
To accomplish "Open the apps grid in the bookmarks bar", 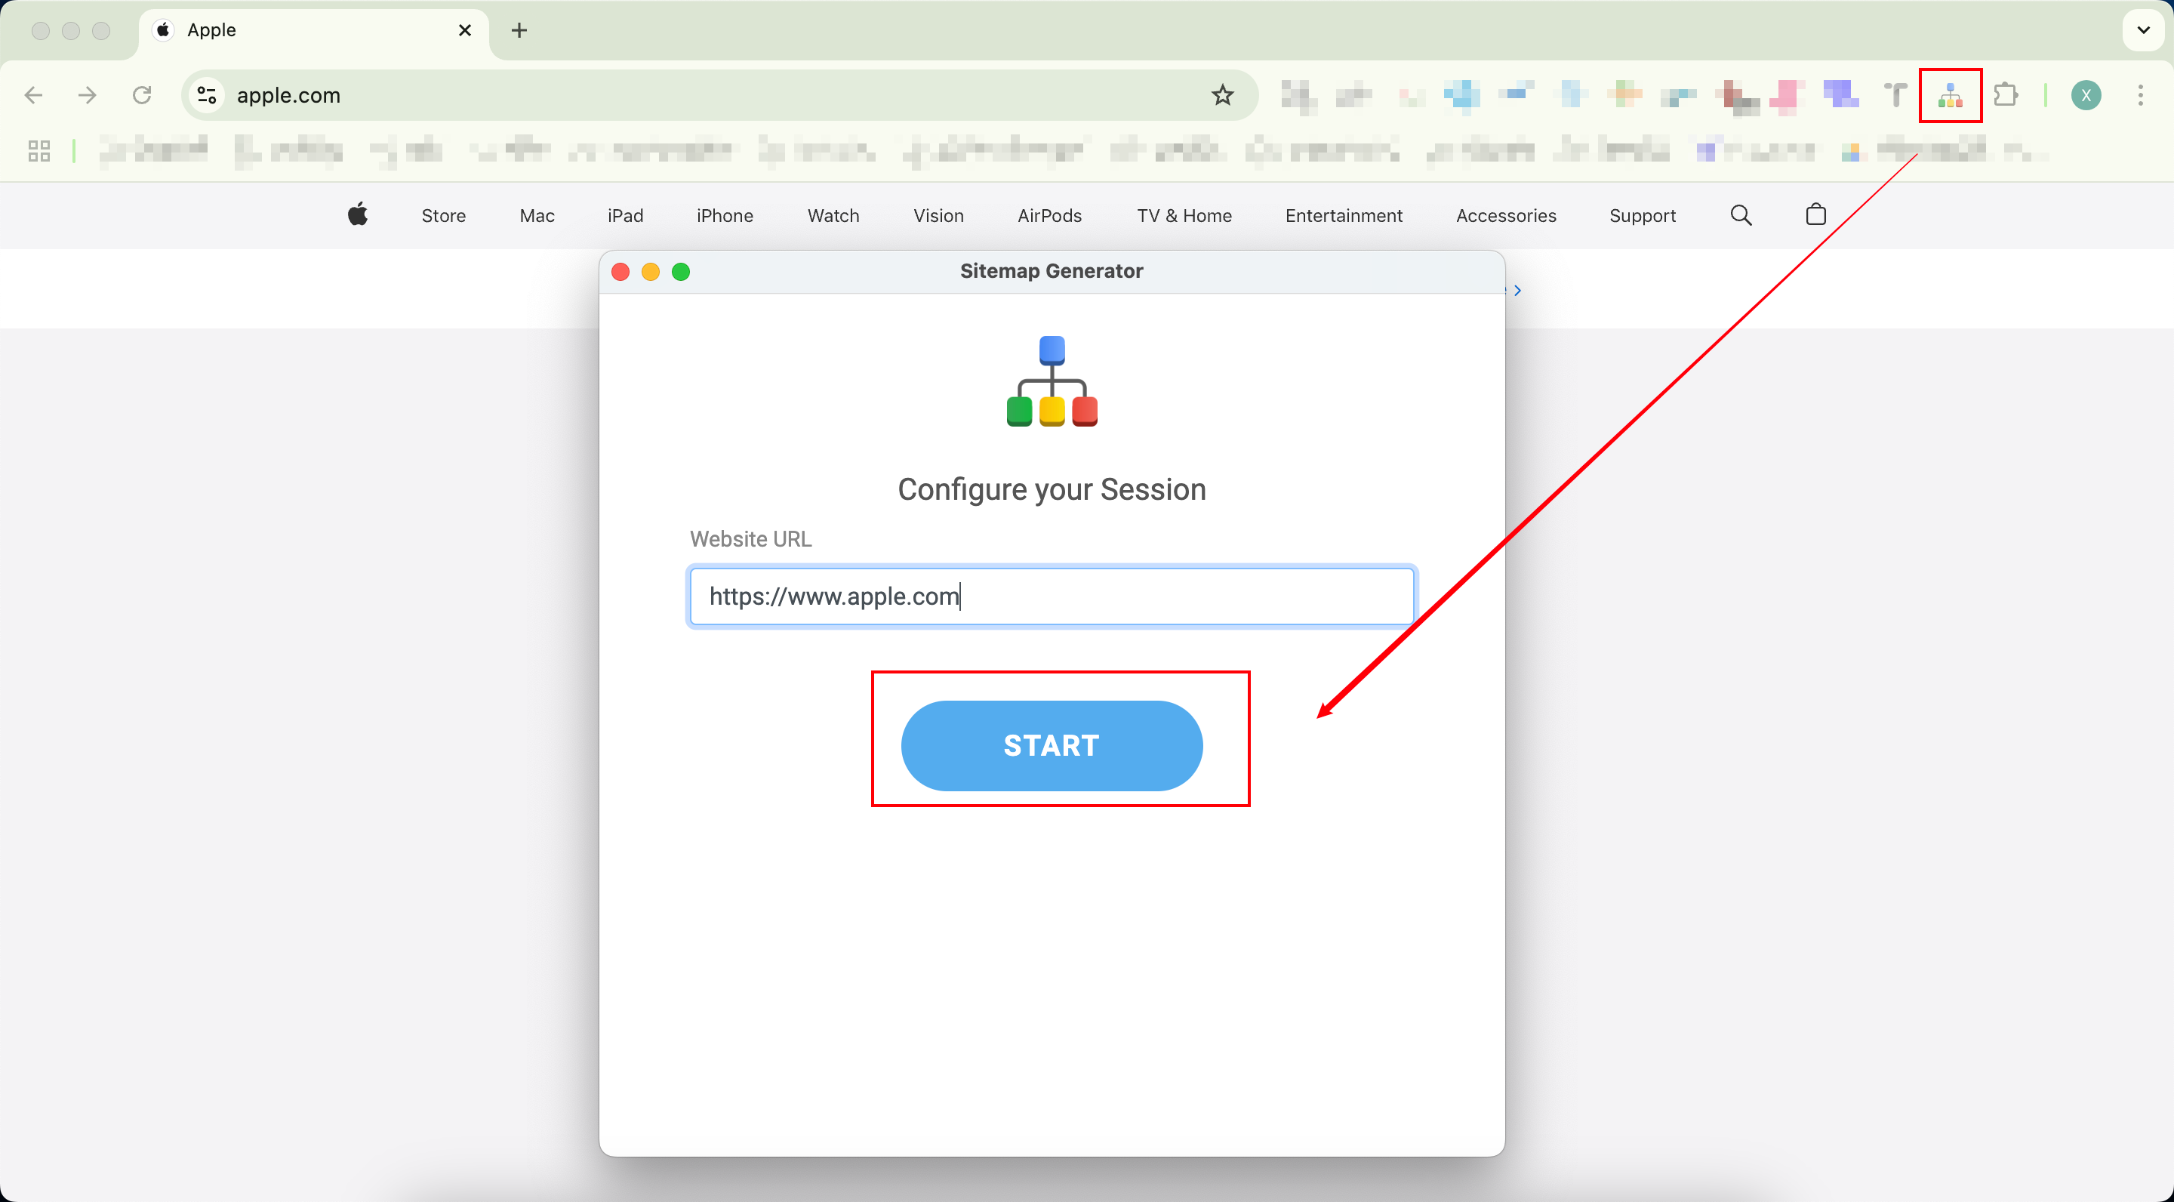I will [x=38, y=151].
